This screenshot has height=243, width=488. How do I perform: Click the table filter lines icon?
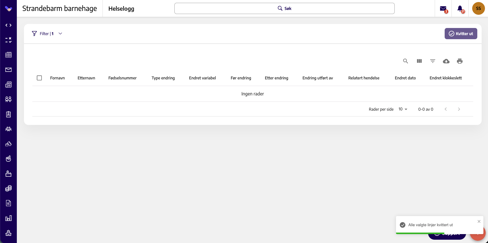(x=433, y=61)
